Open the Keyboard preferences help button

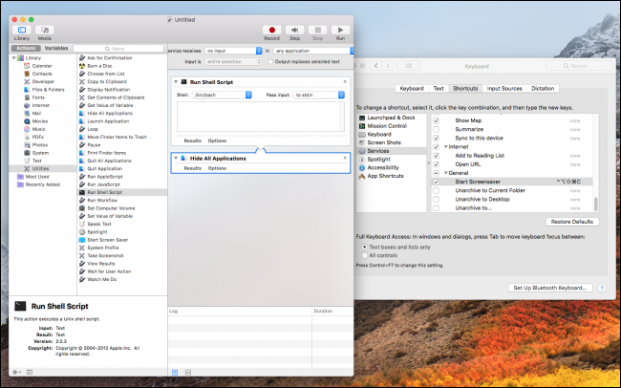[x=602, y=288]
